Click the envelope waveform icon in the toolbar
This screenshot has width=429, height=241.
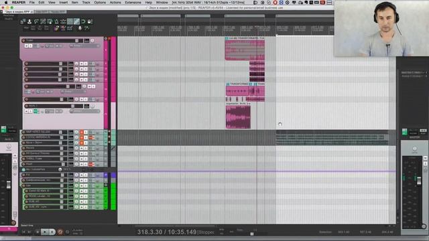[x=63, y=21]
